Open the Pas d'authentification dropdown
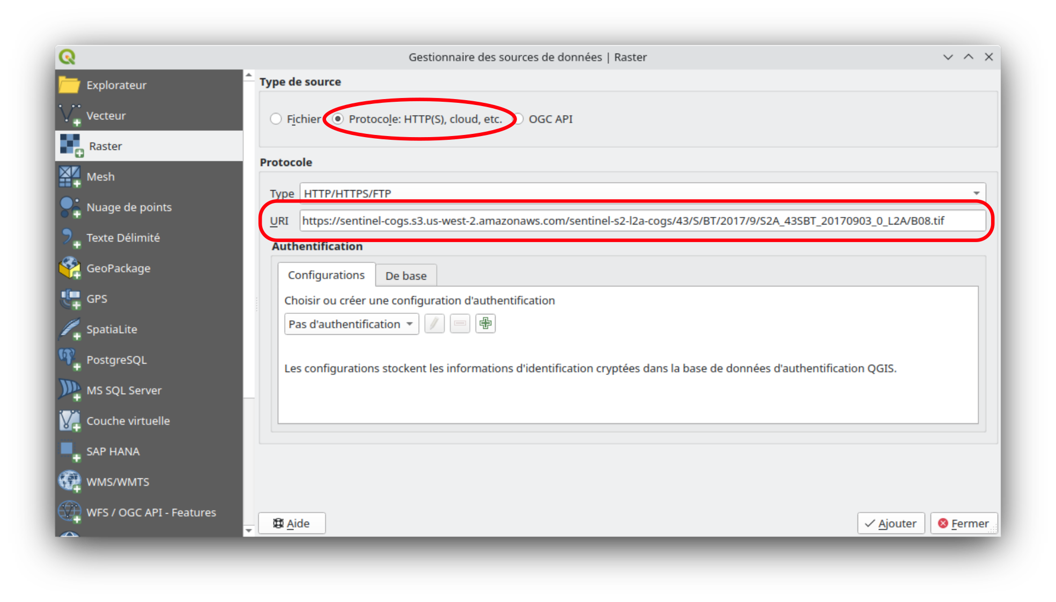1056x602 pixels. [x=351, y=324]
